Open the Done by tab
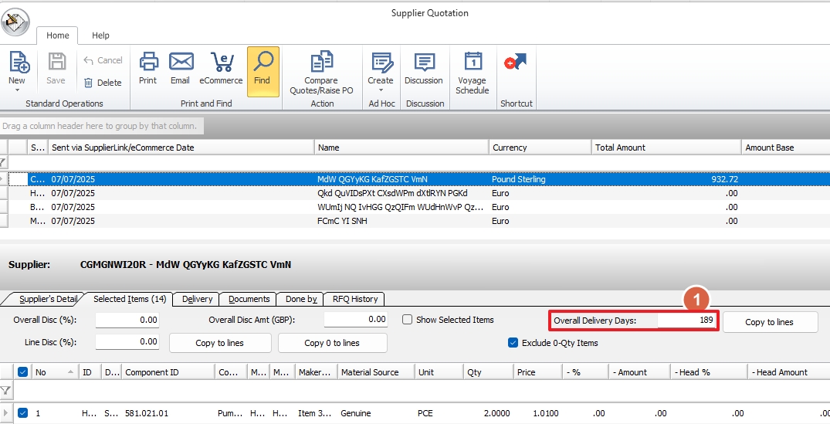The image size is (830, 424). tap(301, 299)
